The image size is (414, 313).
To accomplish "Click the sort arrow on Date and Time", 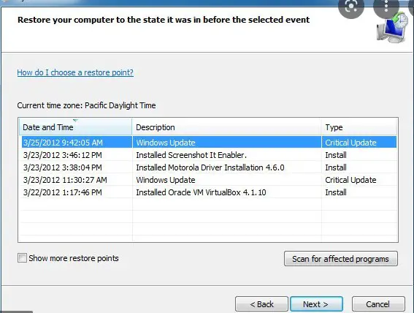I will pyautogui.click(x=75, y=121).
